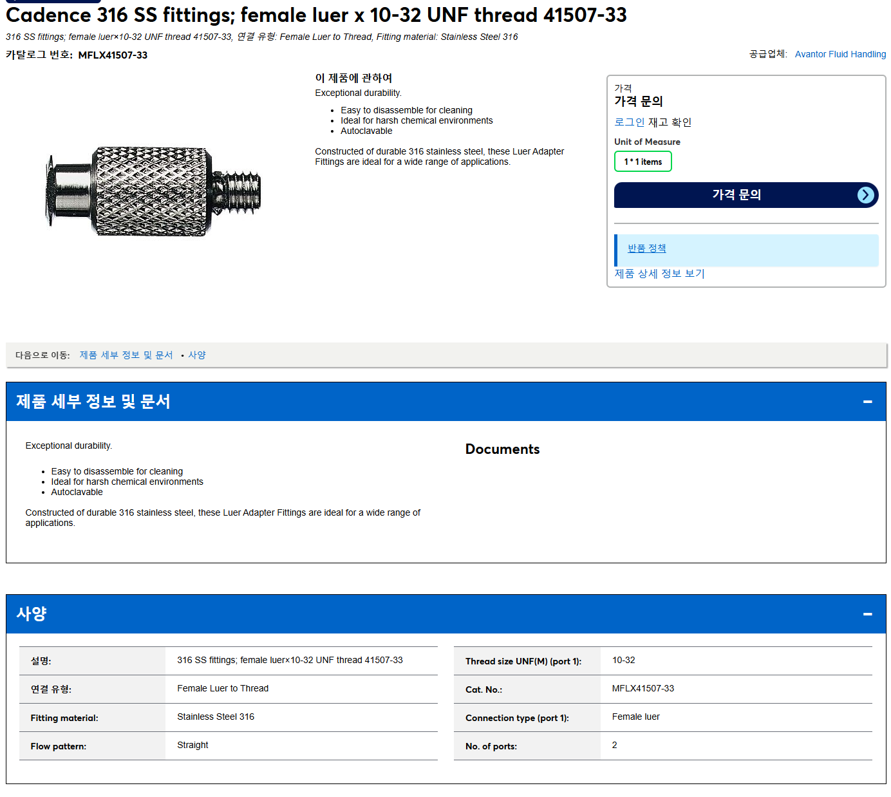Click the 제품 세부 정보 및 문서 header bar
Viewport: 891px width, 797px height.
click(445, 402)
